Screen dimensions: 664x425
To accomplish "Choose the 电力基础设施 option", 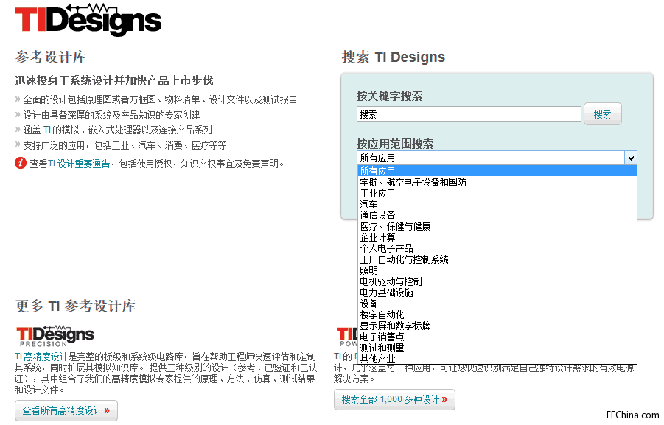I will click(497, 292).
